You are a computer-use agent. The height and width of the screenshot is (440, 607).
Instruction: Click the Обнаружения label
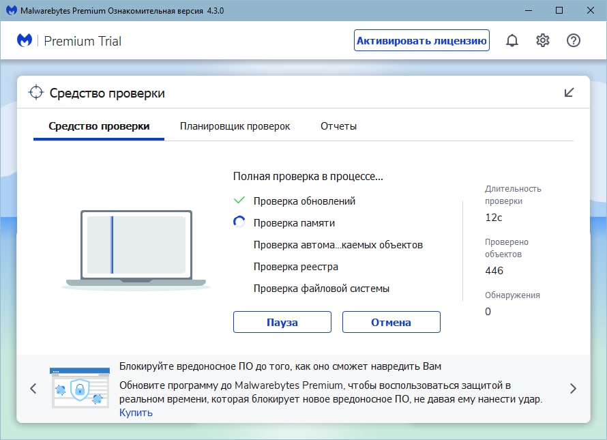click(x=512, y=295)
